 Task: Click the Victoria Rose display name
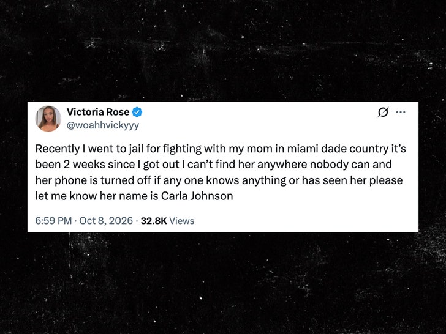tap(98, 112)
